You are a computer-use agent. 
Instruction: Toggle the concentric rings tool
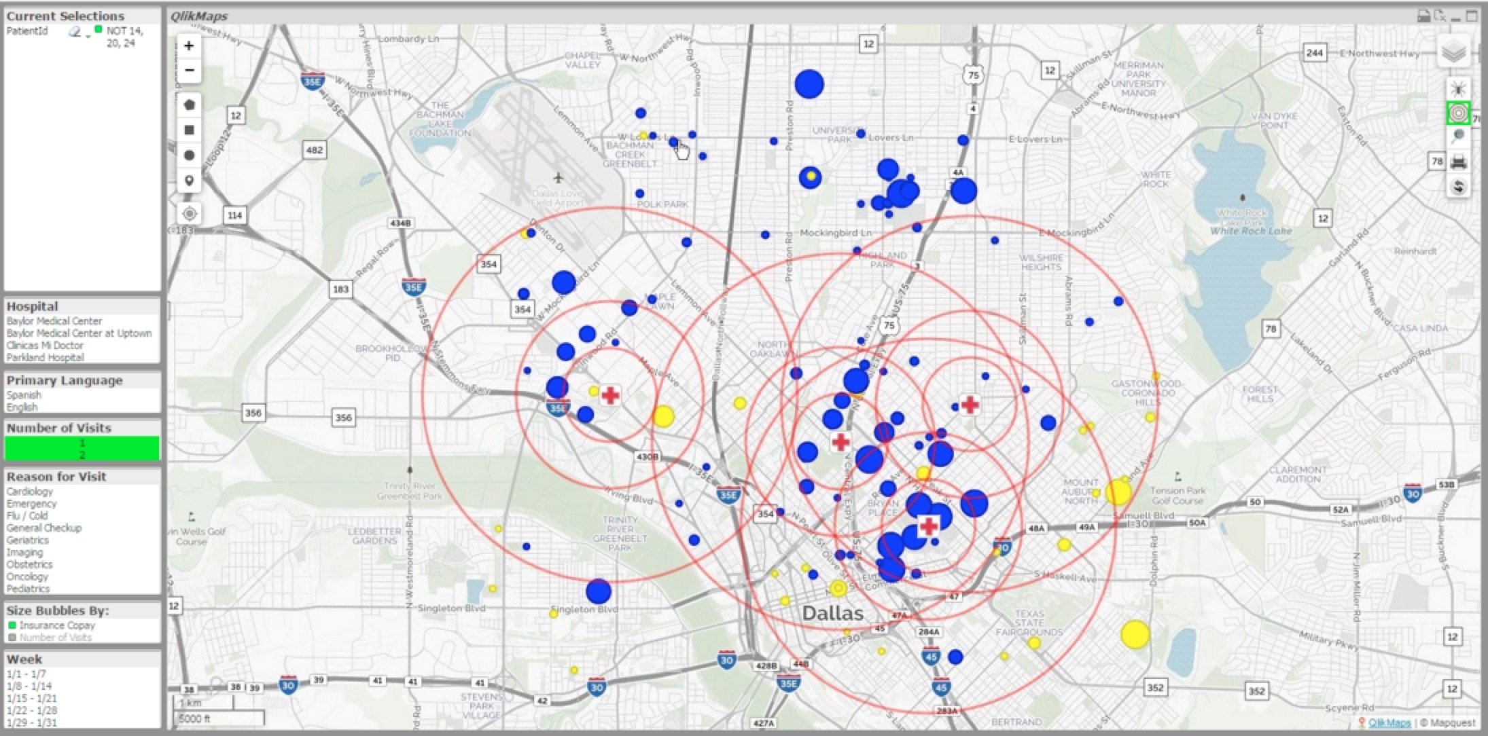tap(1457, 113)
